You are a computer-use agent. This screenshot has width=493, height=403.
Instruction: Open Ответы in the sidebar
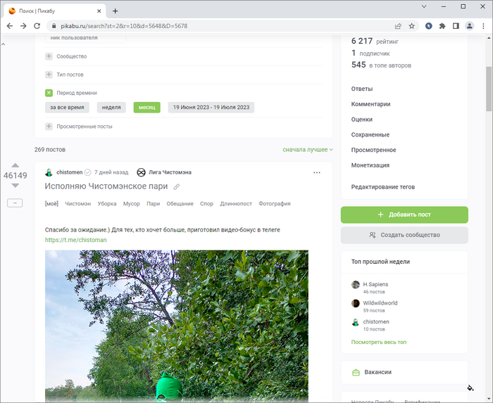(x=362, y=89)
